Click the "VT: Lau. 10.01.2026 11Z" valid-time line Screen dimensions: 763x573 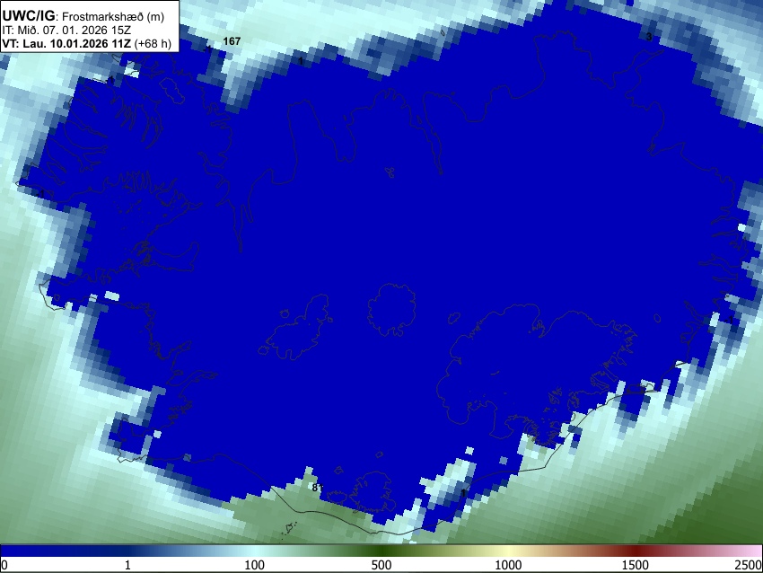point(86,43)
